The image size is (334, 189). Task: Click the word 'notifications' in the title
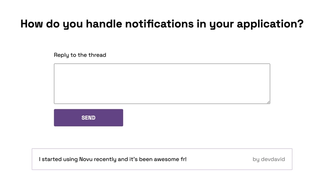click(x=159, y=24)
